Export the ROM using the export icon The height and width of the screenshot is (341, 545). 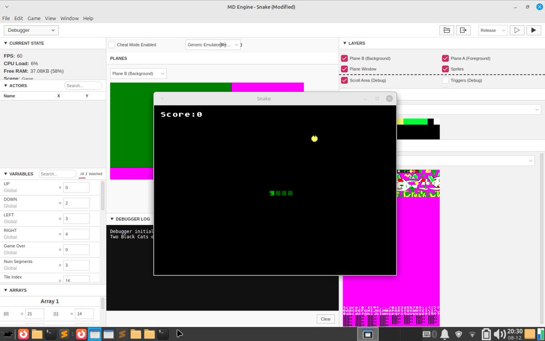[463, 30]
